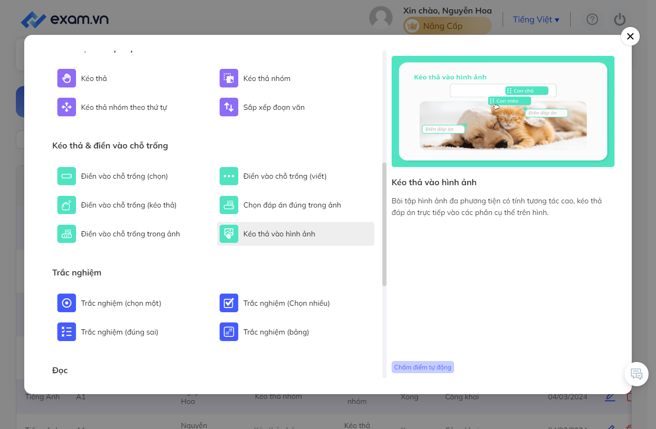The image size is (656, 429).
Task: Click the Kéo thả vào hình ảnh icon
Action: 229,234
